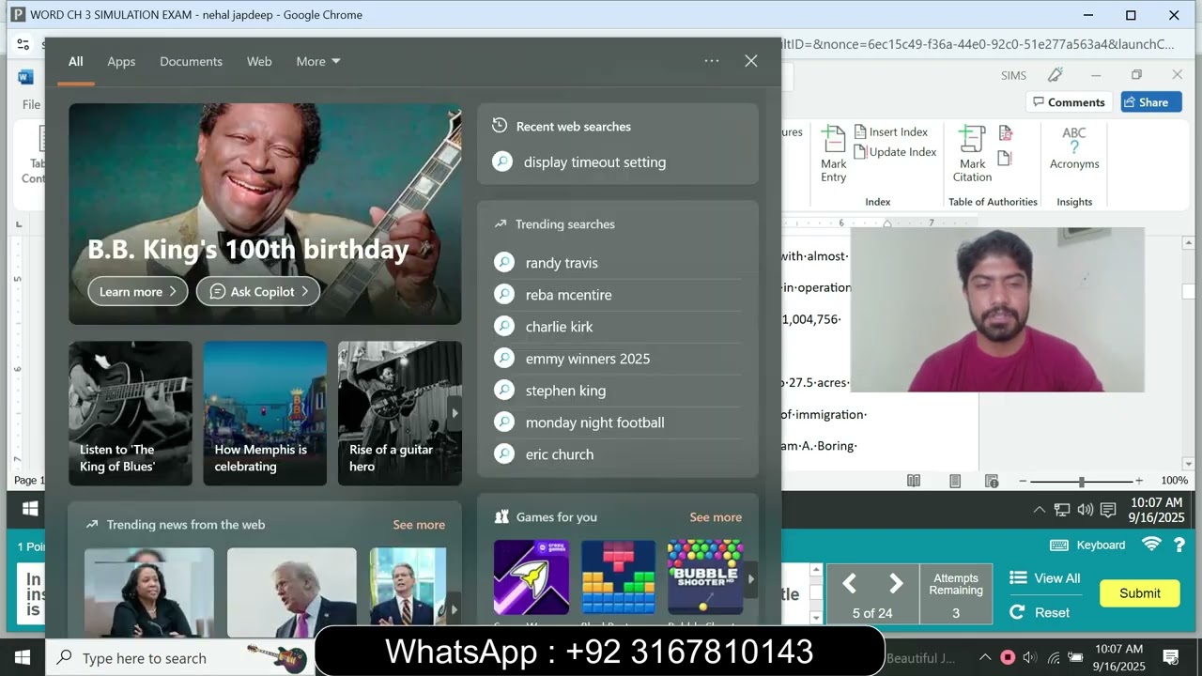Open the host Windows Start menu
1202x676 pixels.
tap(23, 657)
